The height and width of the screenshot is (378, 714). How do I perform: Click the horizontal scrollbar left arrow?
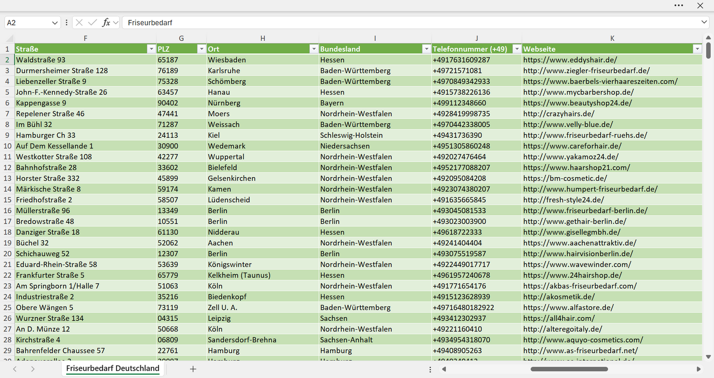pyautogui.click(x=444, y=369)
